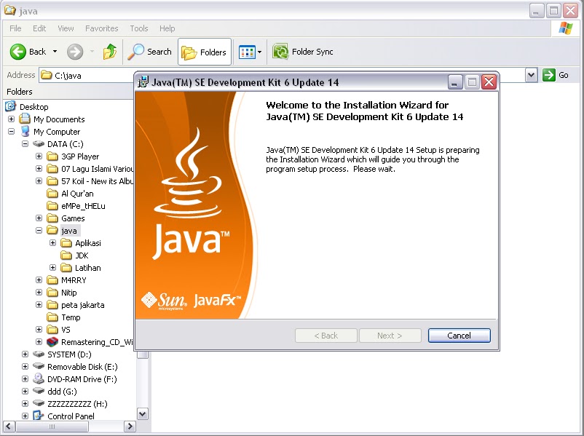
Task: Open the Favorites menu
Action: [102, 28]
